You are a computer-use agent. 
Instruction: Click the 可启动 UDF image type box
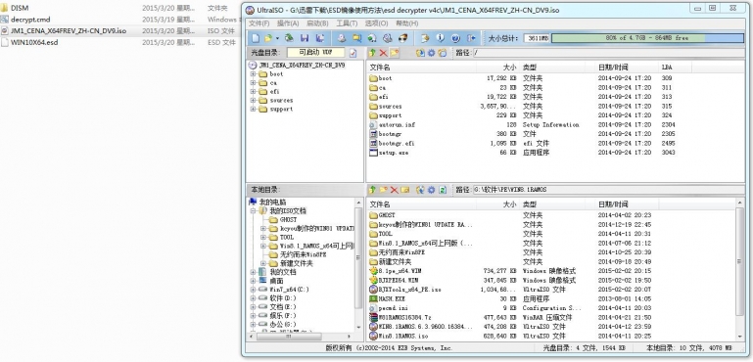click(x=315, y=52)
